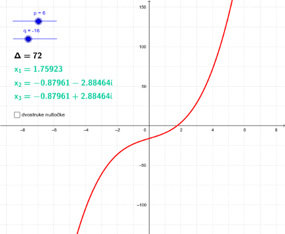Click x-axis tick label 8

coord(276,130)
